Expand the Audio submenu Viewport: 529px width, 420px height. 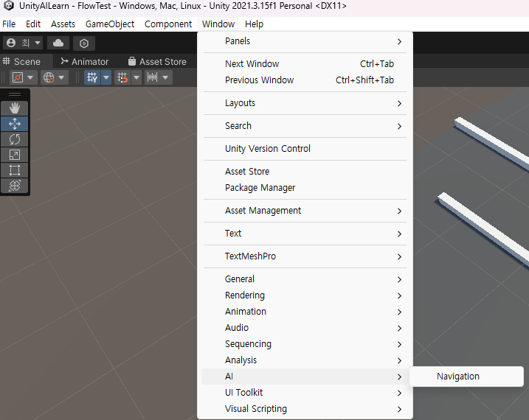tap(305, 328)
